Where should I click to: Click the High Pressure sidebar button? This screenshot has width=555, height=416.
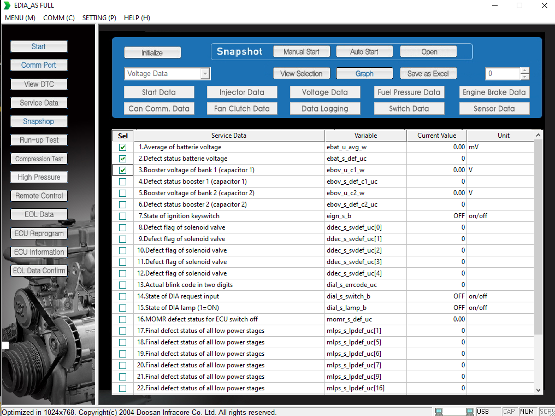click(39, 177)
